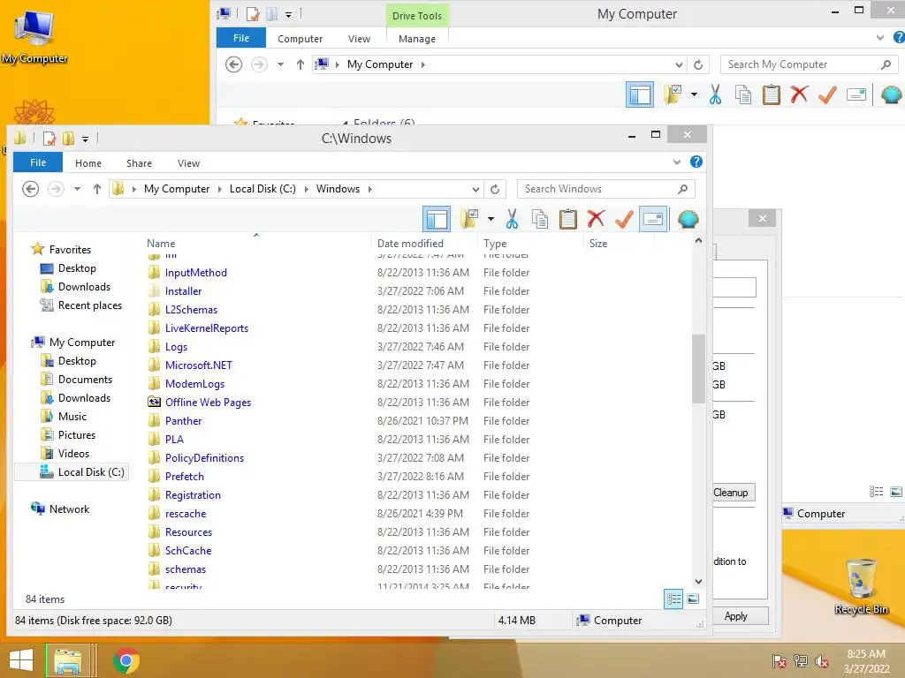Launch Google Chrome from the taskbar
This screenshot has height=678, width=905.
[x=125, y=660]
